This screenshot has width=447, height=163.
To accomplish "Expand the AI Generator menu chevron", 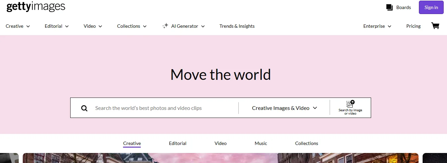I will 203,26.
